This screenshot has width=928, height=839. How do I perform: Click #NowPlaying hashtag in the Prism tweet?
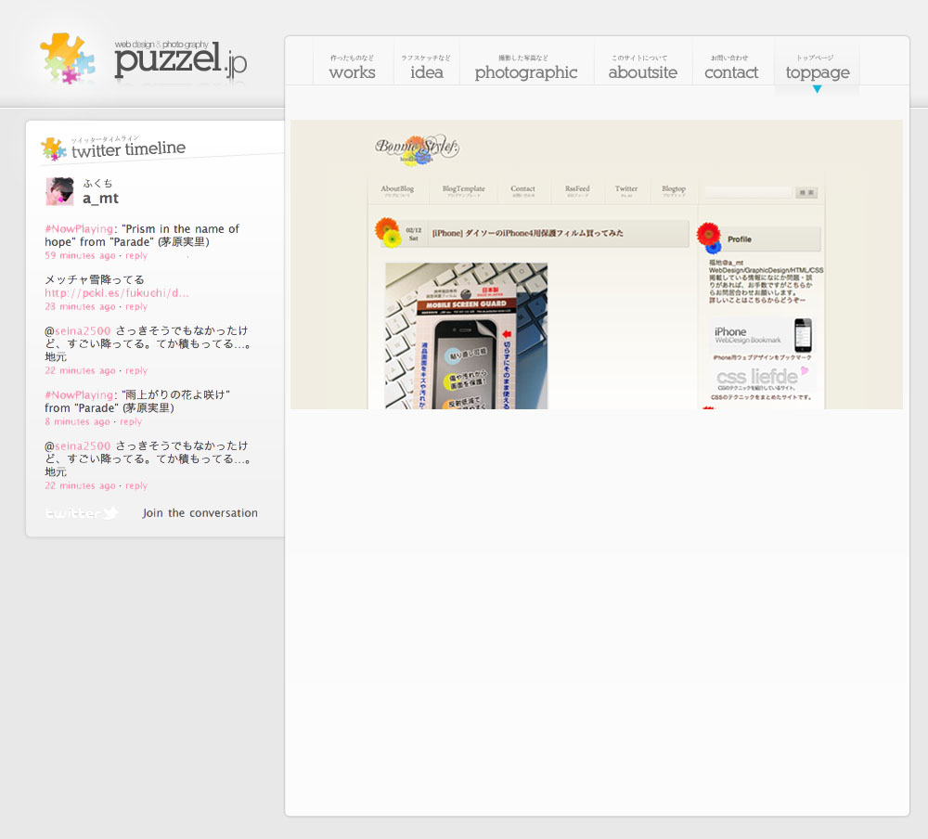(x=78, y=229)
